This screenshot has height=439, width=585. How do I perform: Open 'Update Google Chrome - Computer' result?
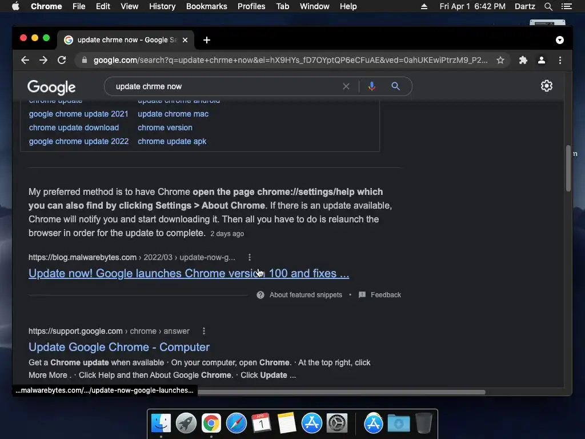(x=119, y=347)
